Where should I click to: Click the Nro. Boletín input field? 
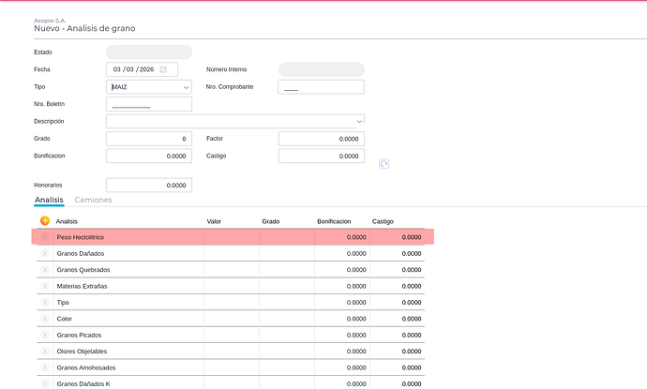pyautogui.click(x=148, y=104)
